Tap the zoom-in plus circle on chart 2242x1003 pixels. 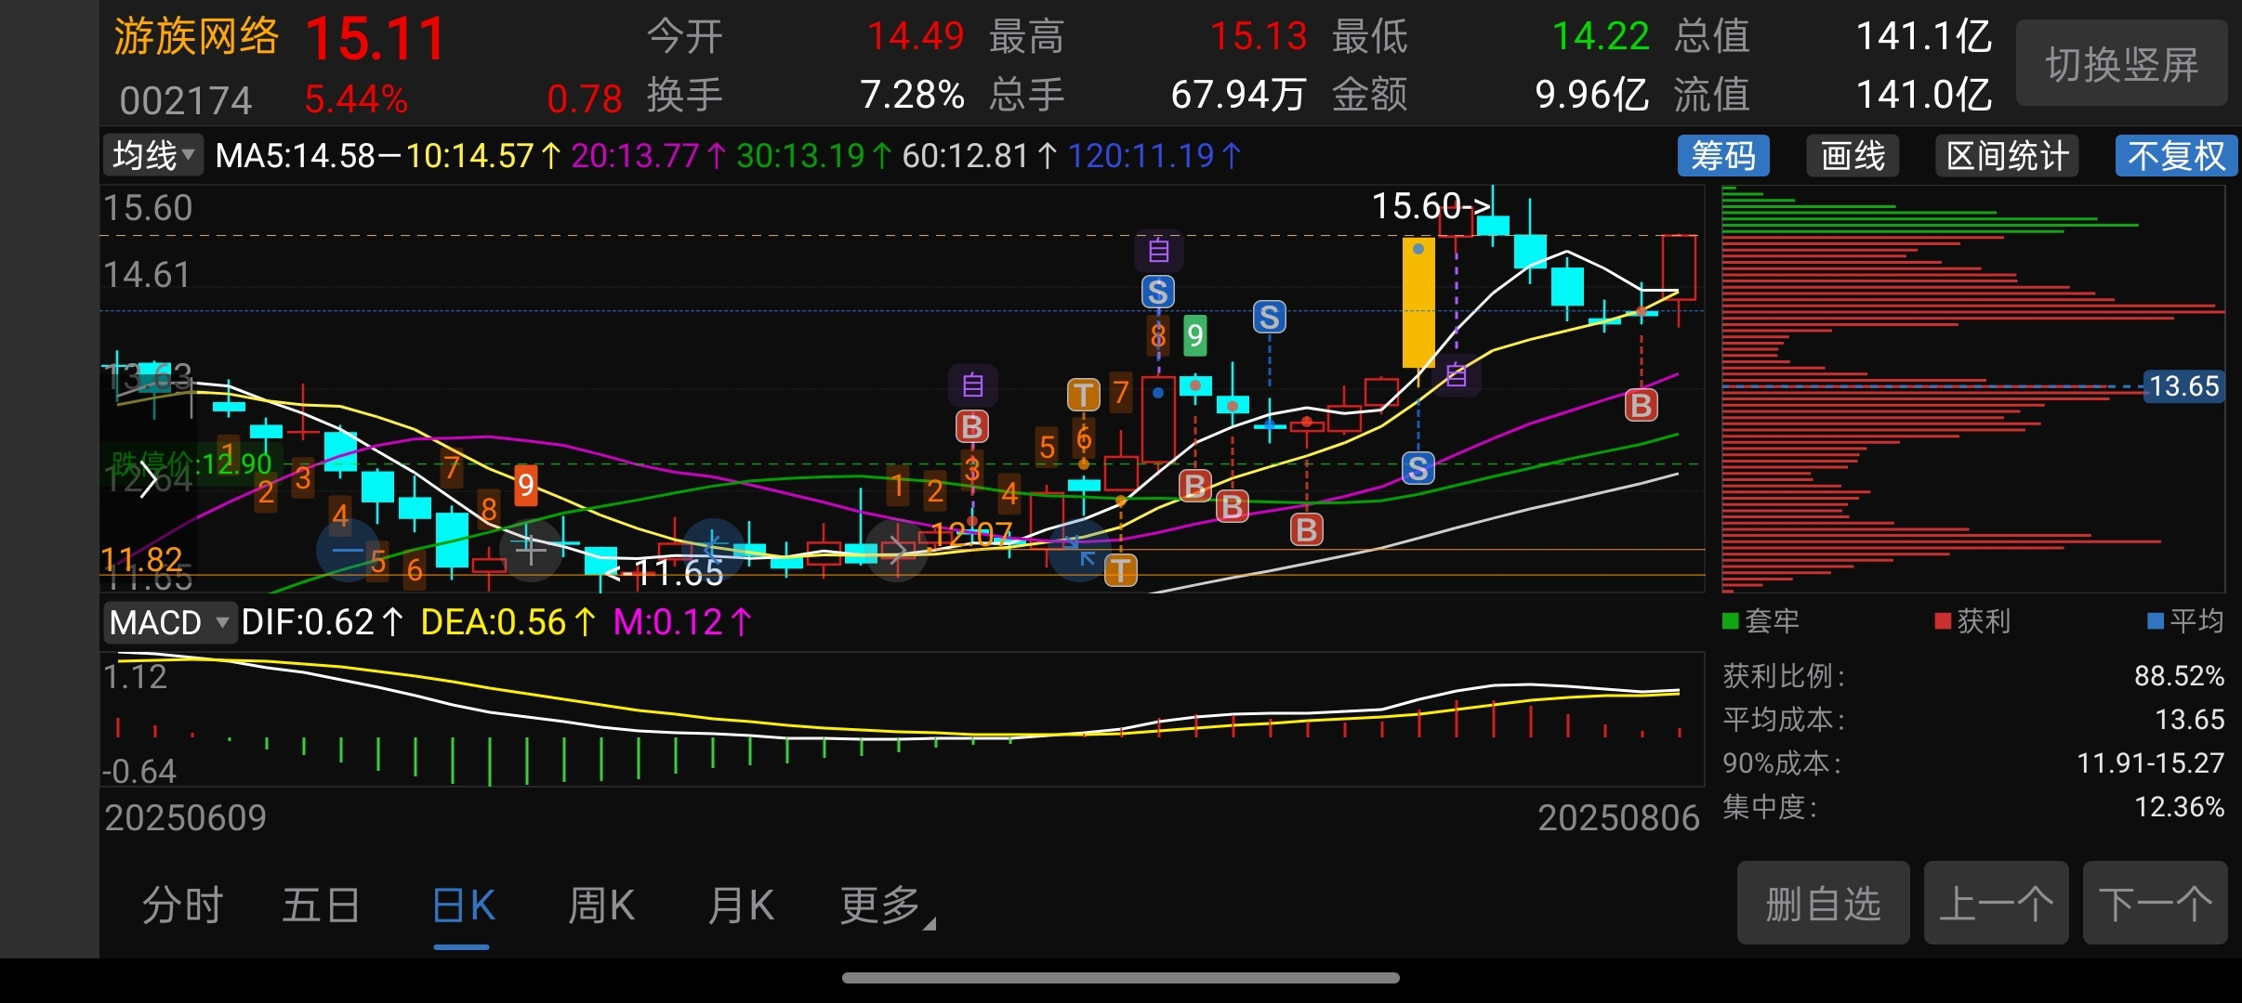tap(531, 551)
